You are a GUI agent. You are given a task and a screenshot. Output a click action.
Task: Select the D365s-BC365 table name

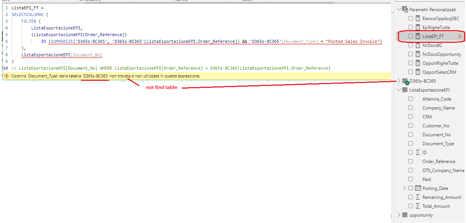(x=423, y=81)
